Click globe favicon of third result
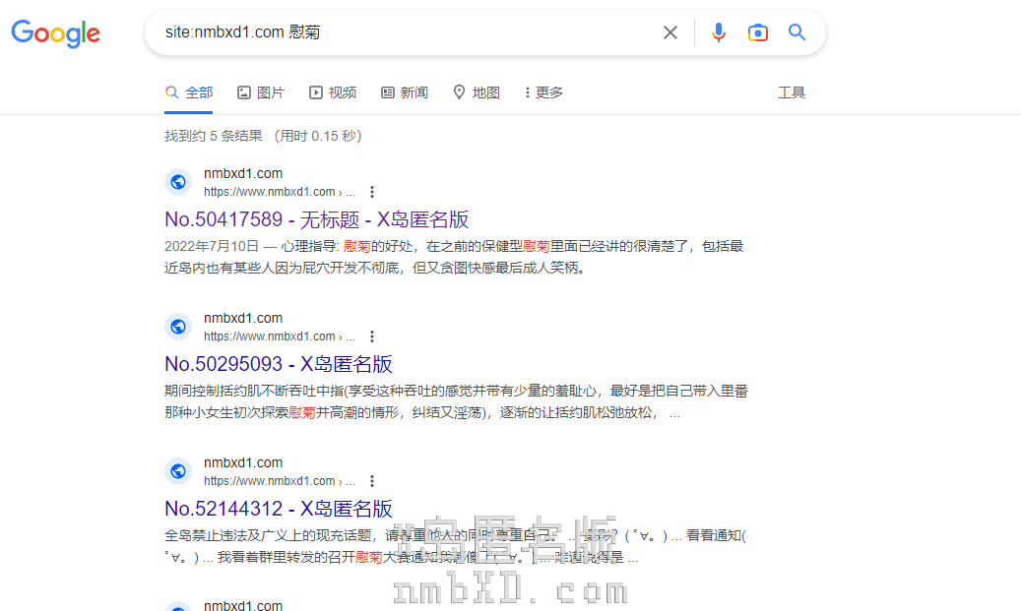Viewport: 1021px width, 611px height. point(178,471)
